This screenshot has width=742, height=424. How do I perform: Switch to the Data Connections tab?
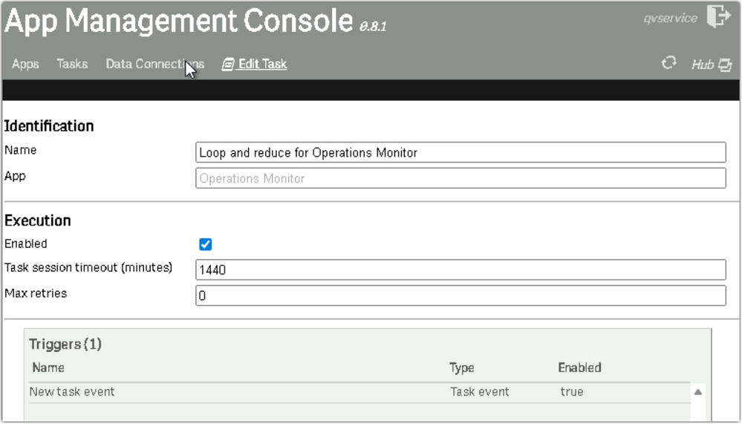pos(154,64)
